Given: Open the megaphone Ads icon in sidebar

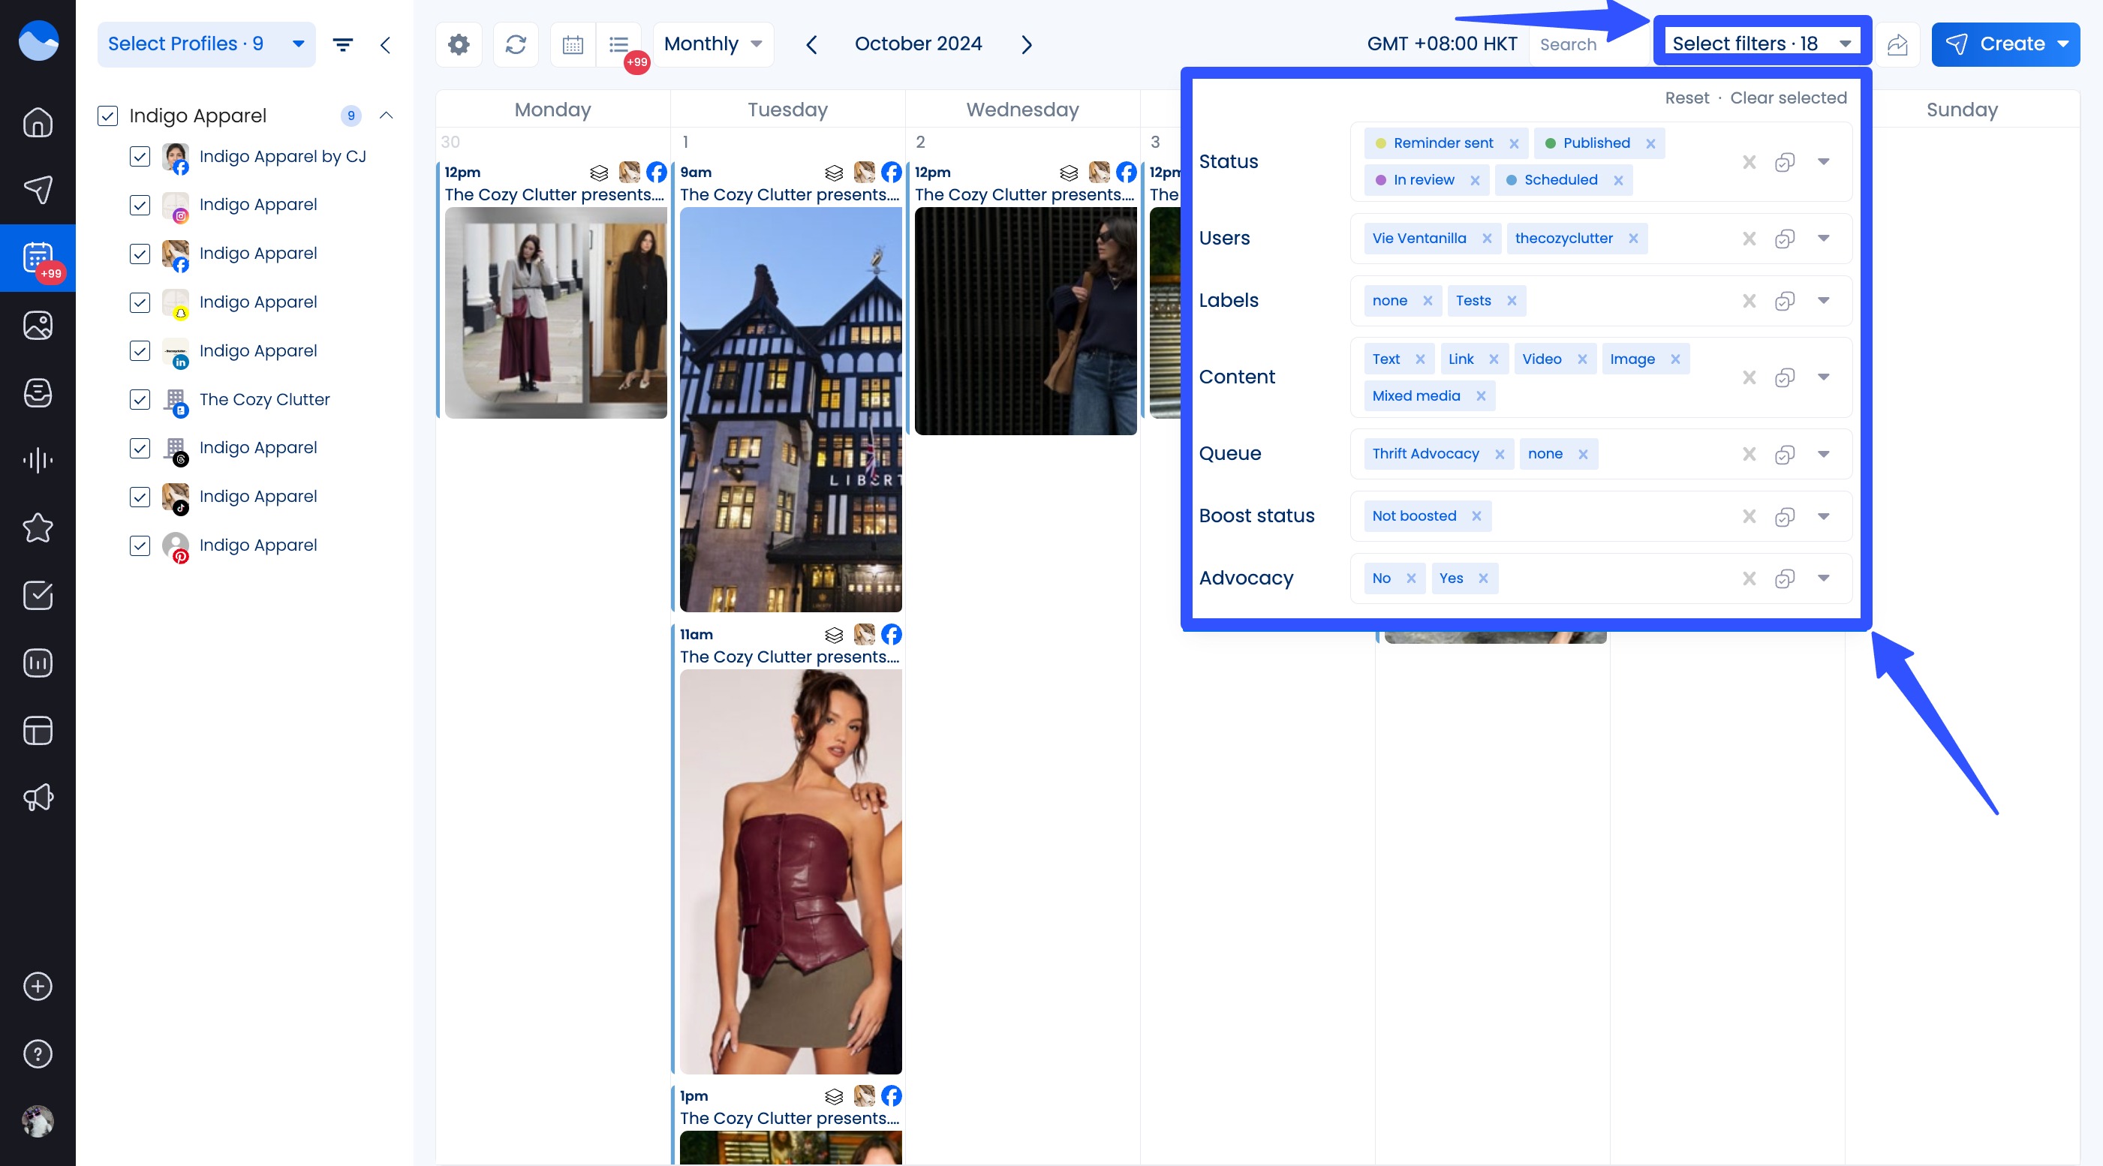Looking at the screenshot, I should click(37, 798).
